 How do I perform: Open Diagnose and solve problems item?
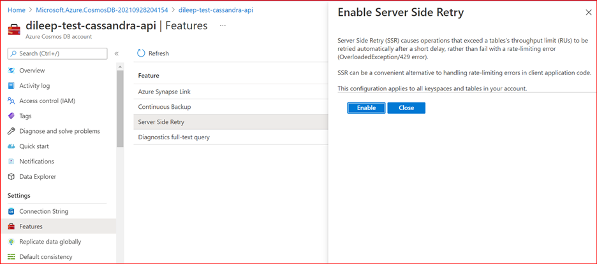coord(60,132)
